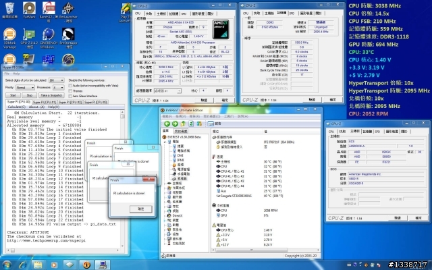Click the Up-level arrow icon in EVEREST toolbar
The height and width of the screenshot is (270, 432).
click(183, 124)
